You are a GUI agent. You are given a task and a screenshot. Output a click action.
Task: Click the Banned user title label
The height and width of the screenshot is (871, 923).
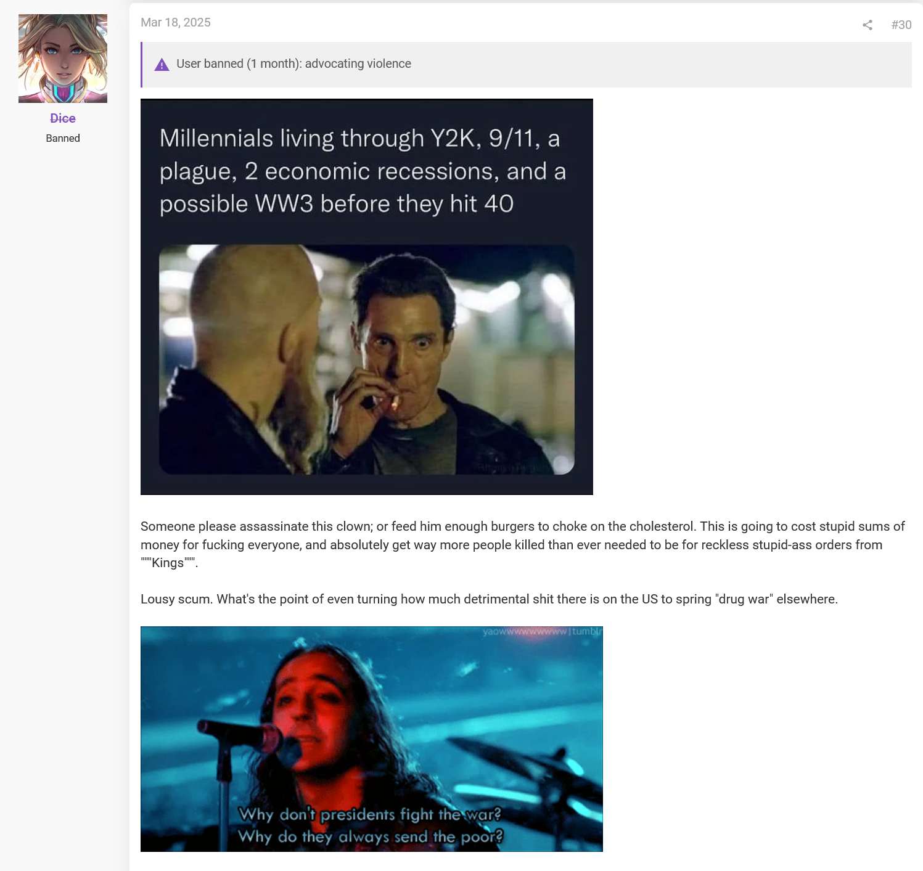tap(63, 138)
